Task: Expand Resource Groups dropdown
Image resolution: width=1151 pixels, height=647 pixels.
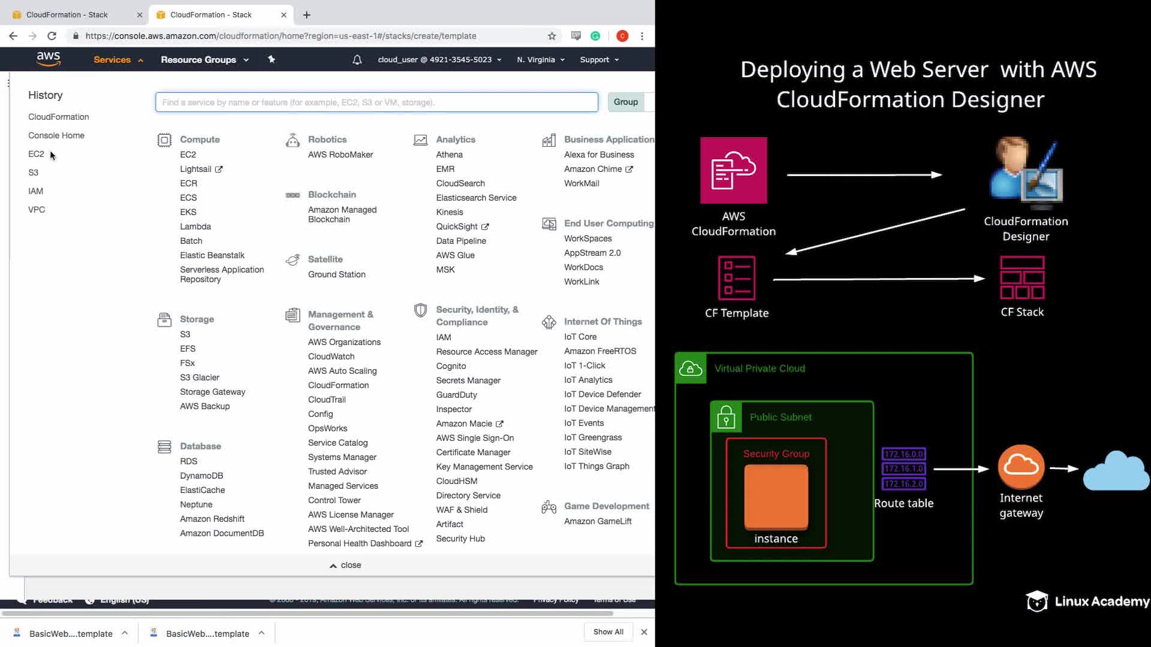Action: (x=204, y=59)
